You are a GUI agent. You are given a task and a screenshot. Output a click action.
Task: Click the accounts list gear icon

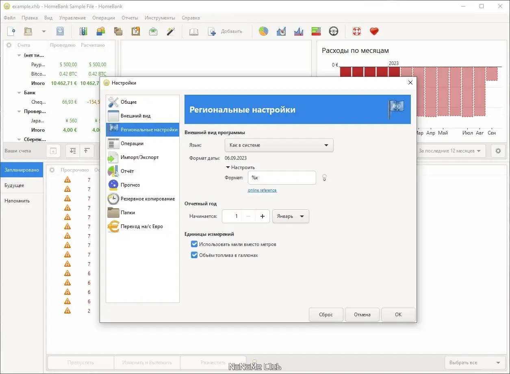tap(9, 45)
